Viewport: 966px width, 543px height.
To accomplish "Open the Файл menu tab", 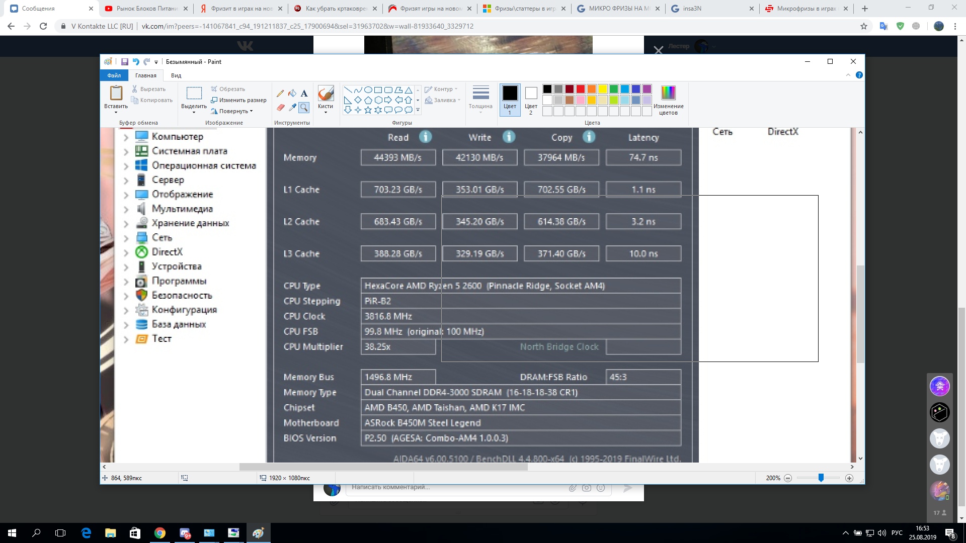I will tap(114, 75).
